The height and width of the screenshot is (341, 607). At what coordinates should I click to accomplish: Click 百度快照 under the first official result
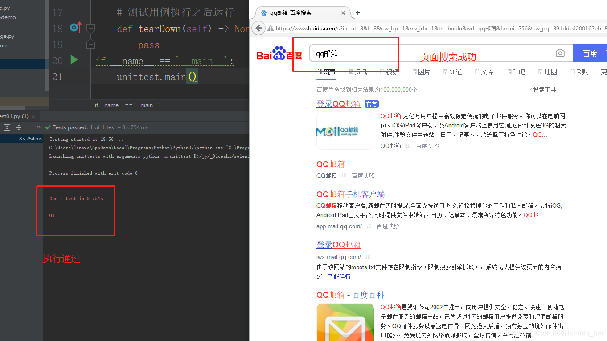pyautogui.click(x=427, y=146)
